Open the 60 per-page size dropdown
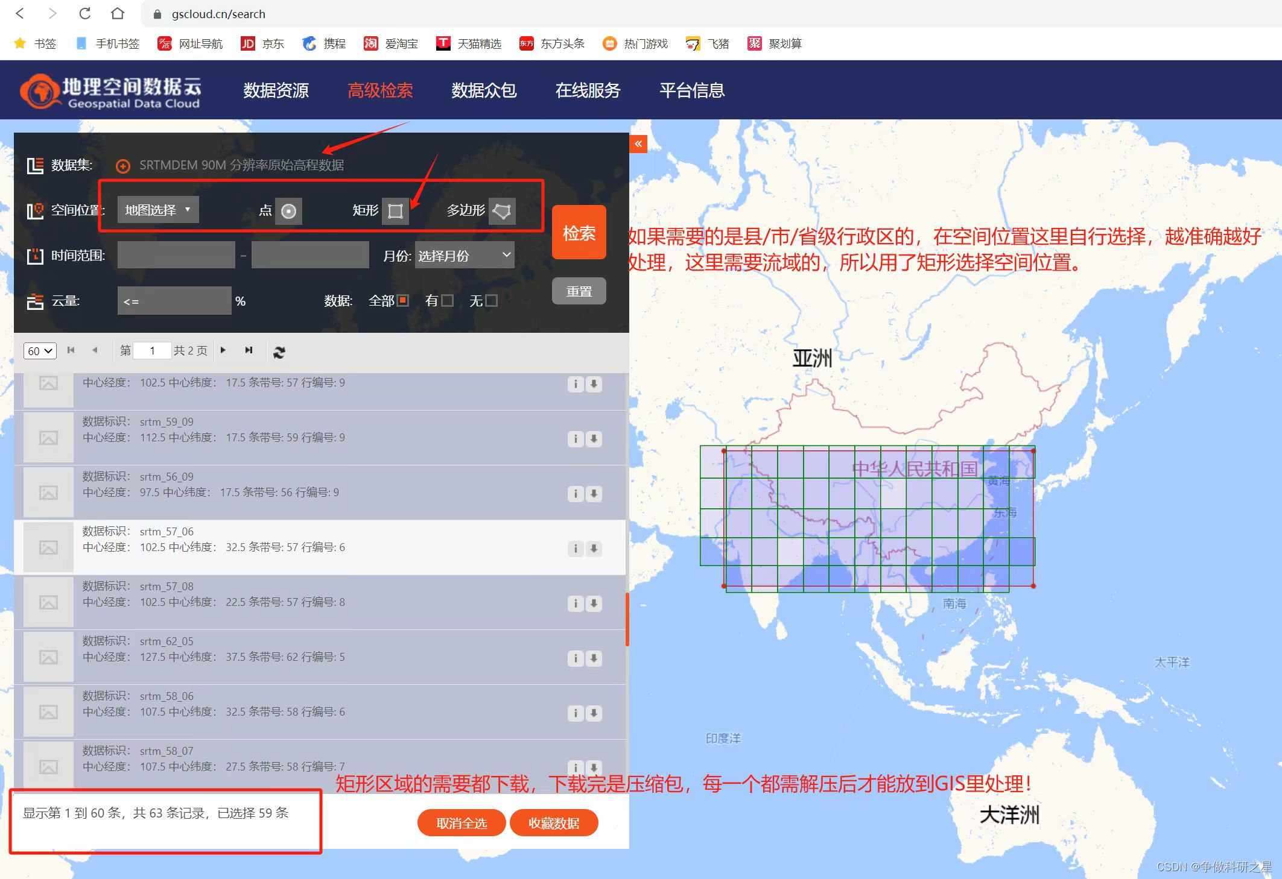 point(40,351)
